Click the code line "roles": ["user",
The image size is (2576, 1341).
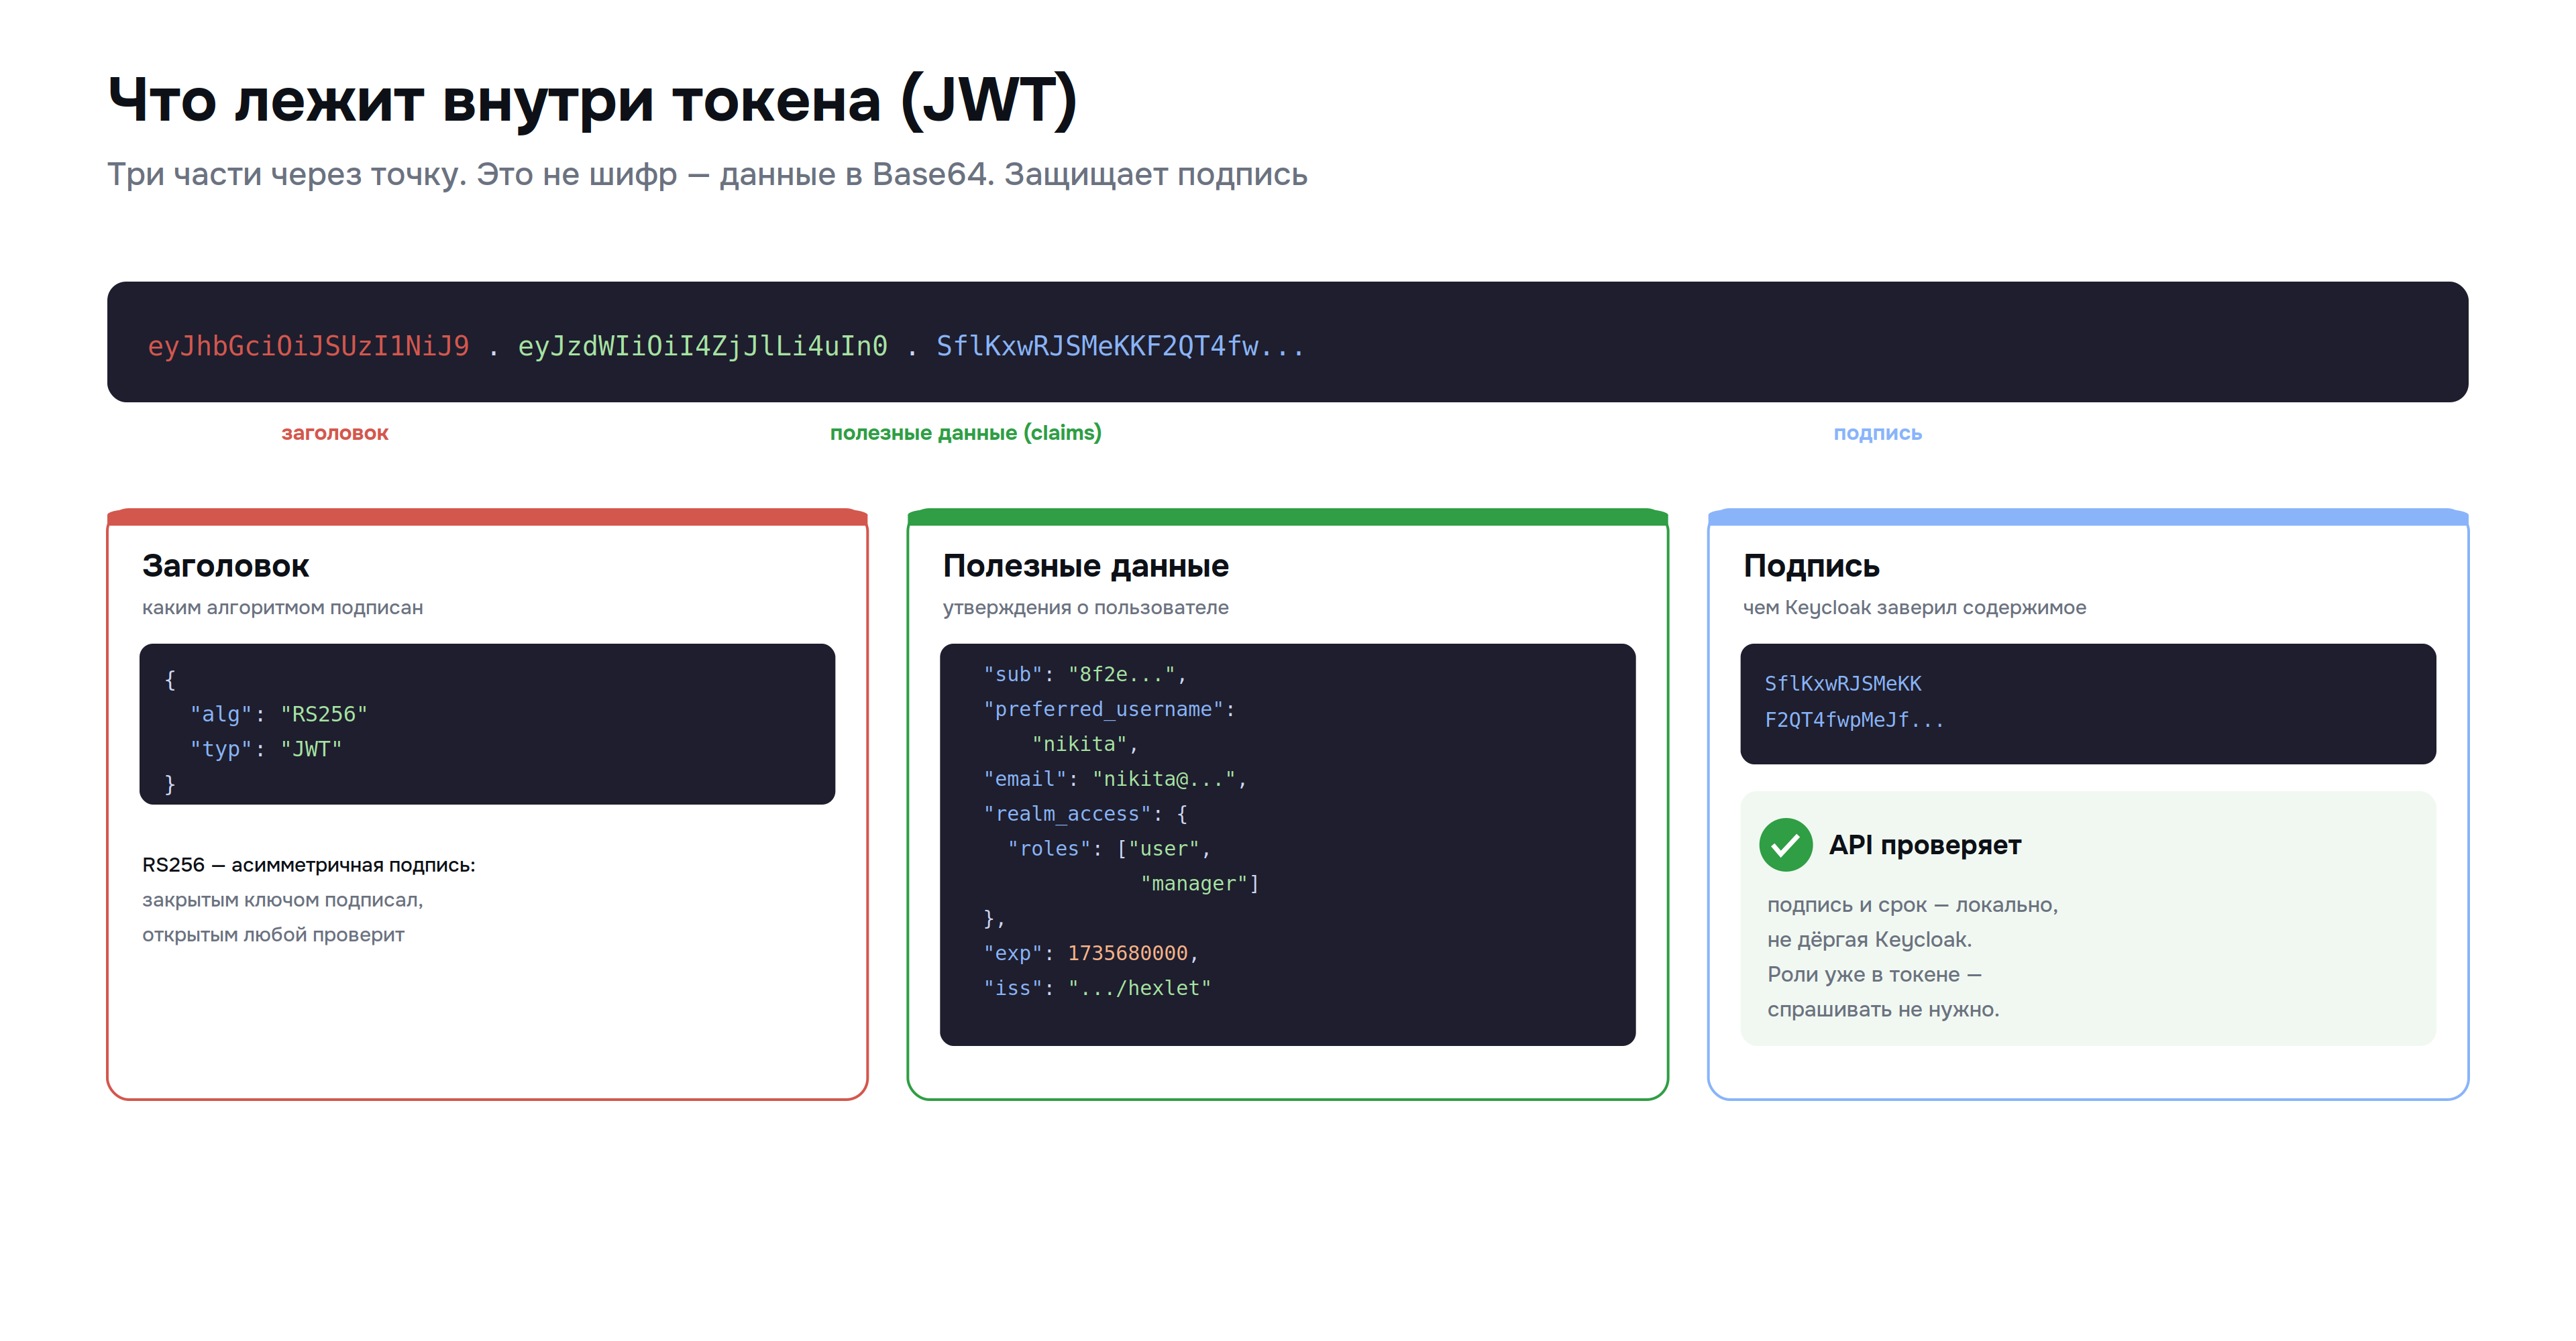coord(1109,848)
